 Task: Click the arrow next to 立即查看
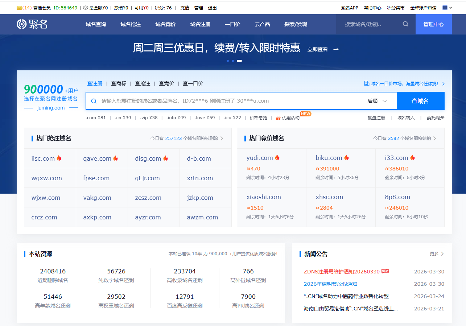(336, 49)
